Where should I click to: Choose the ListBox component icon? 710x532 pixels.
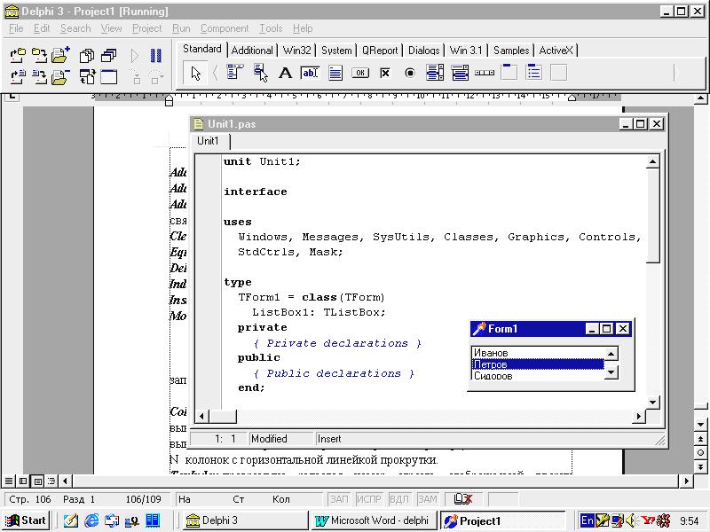pos(435,73)
